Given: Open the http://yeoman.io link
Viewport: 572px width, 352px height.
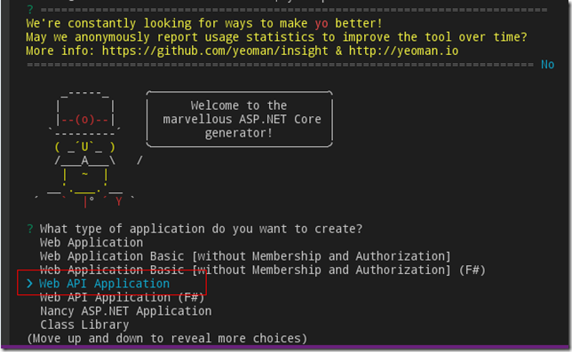Looking at the screenshot, I should pos(403,51).
